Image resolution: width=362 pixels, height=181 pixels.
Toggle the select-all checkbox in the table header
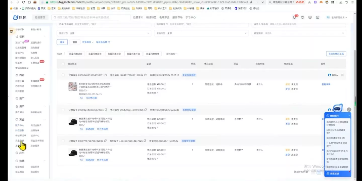[x=63, y=64]
